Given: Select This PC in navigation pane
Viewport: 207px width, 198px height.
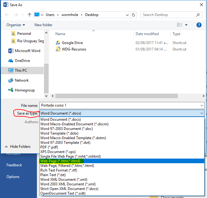Looking at the screenshot, I should coord(22,71).
